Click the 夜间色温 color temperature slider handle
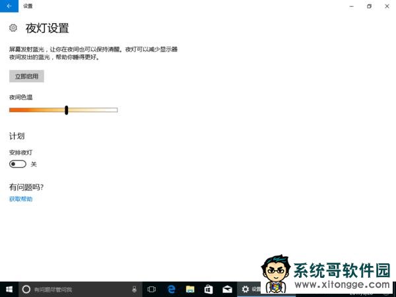Image resolution: width=396 pixels, height=297 pixels. [67, 110]
